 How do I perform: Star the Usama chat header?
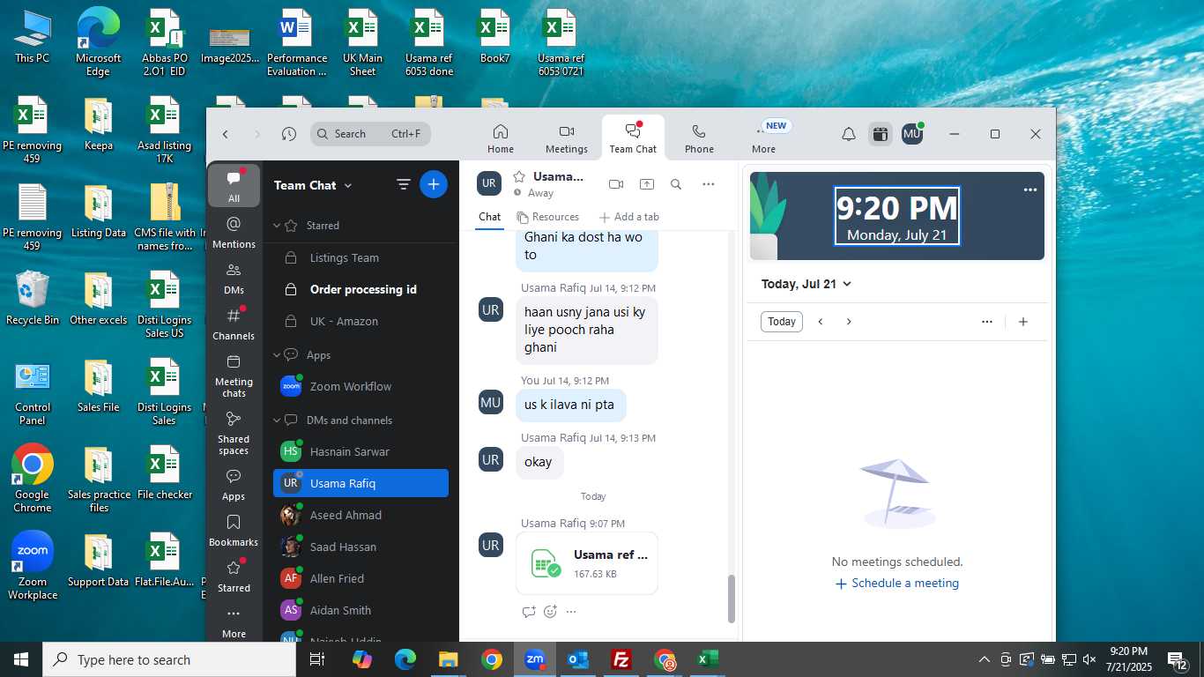pos(519,176)
